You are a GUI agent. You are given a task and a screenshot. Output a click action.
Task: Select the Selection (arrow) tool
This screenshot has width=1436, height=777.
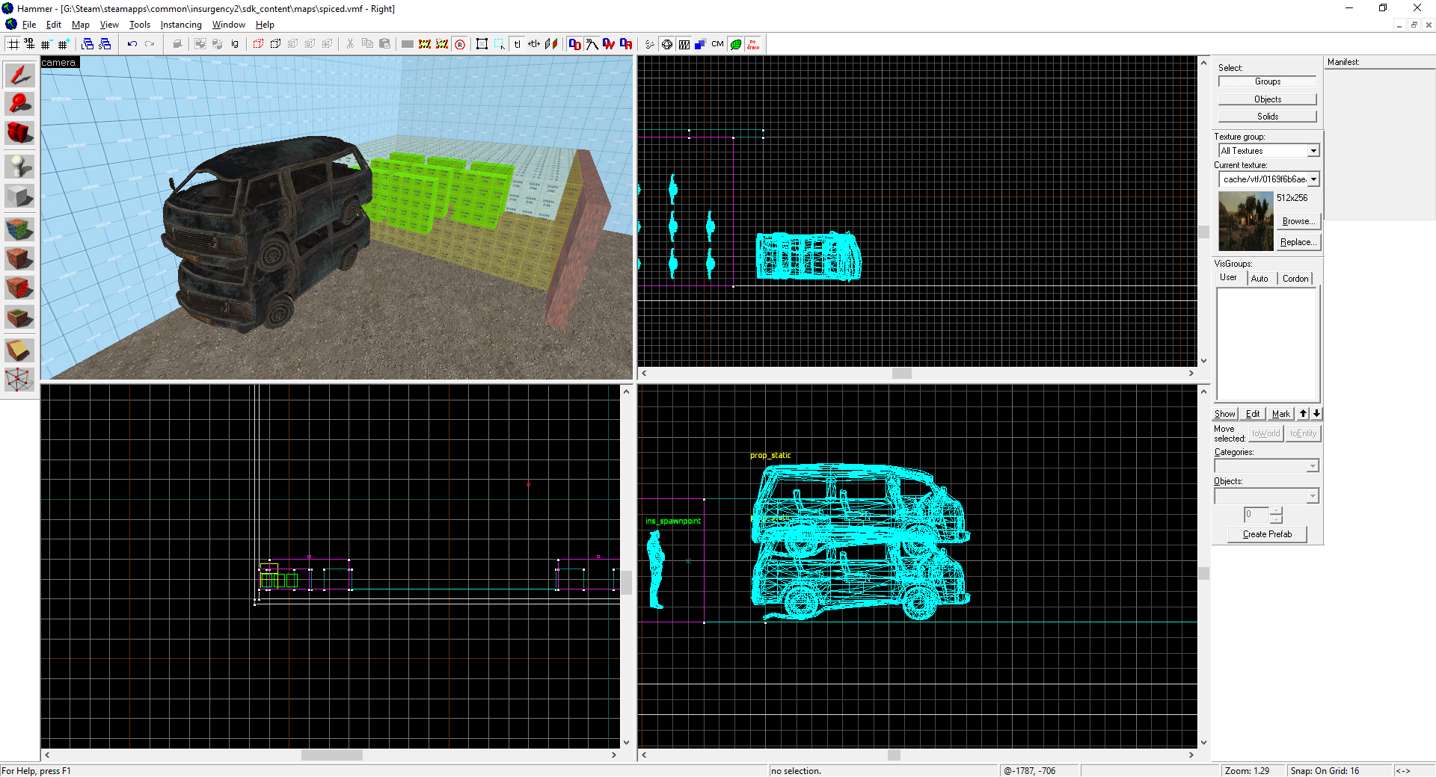pyautogui.click(x=19, y=75)
